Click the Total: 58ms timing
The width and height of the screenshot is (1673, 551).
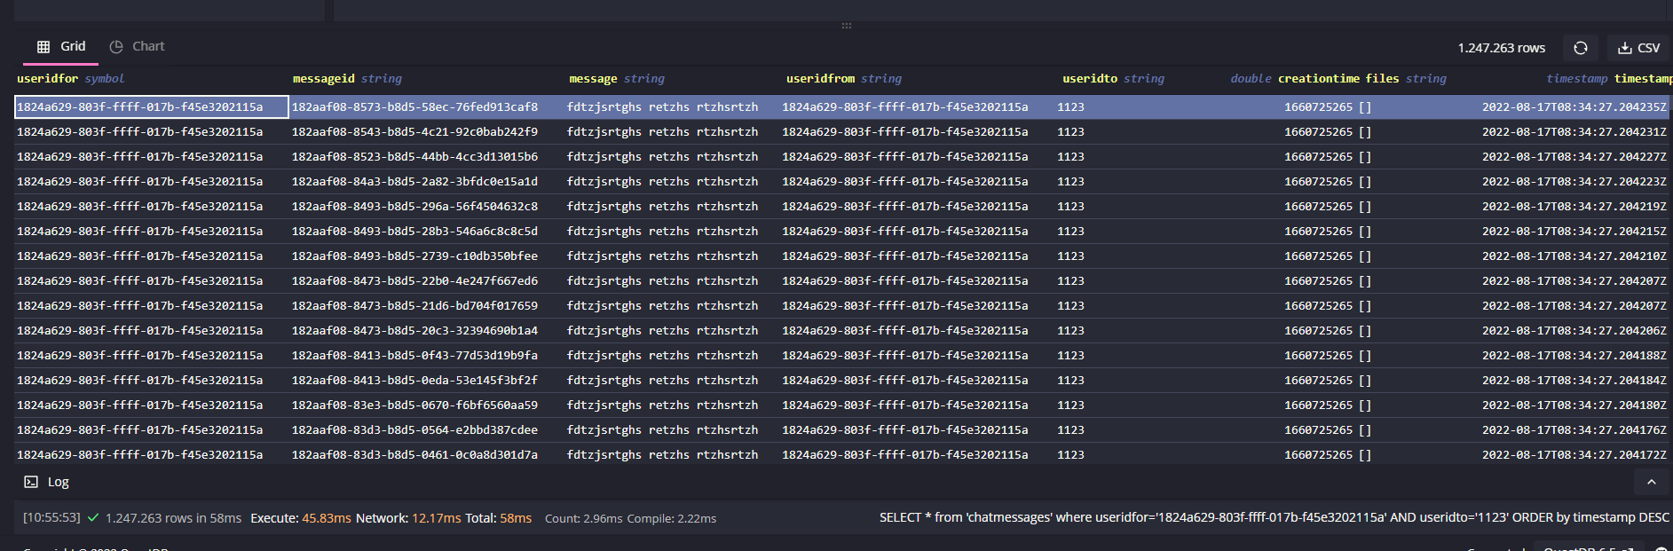coord(498,518)
